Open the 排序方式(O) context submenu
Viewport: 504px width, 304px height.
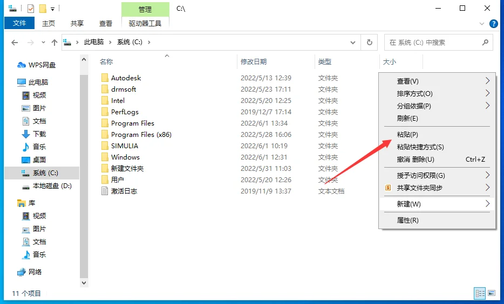[x=437, y=94]
